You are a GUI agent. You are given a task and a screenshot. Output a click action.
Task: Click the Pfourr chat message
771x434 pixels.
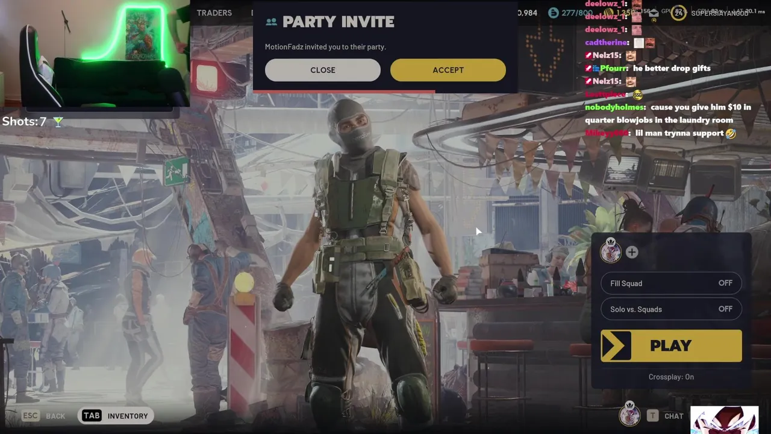[648, 68]
